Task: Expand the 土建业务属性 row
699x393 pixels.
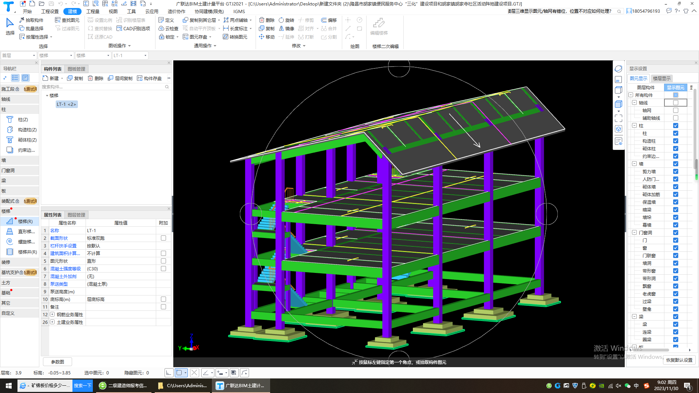Action: click(x=52, y=322)
